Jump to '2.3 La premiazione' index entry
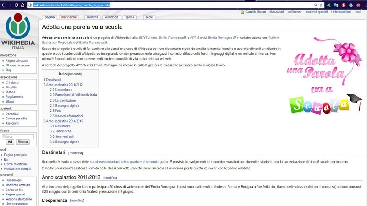The image size is (367, 206). [x=63, y=100]
